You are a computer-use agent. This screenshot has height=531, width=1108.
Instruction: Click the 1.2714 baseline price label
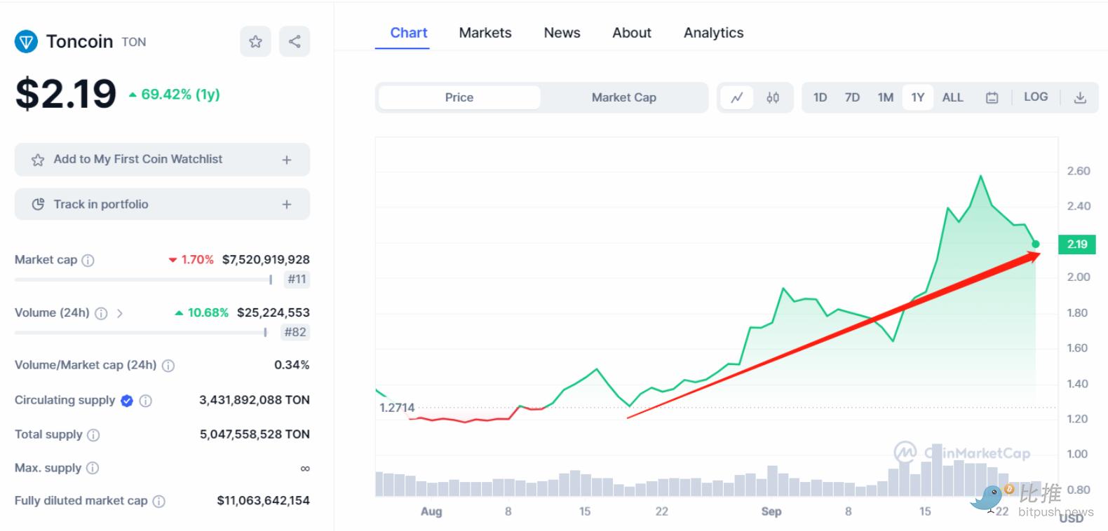click(397, 408)
